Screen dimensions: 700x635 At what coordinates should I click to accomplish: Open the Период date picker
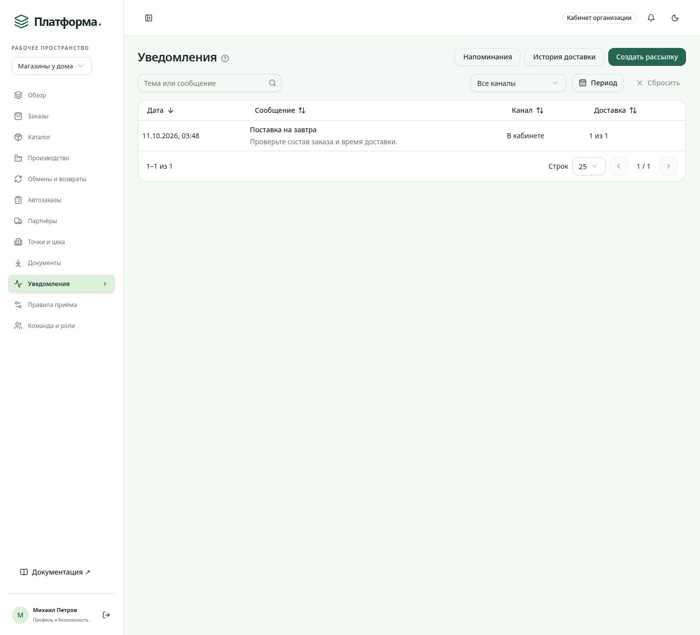[x=598, y=83]
